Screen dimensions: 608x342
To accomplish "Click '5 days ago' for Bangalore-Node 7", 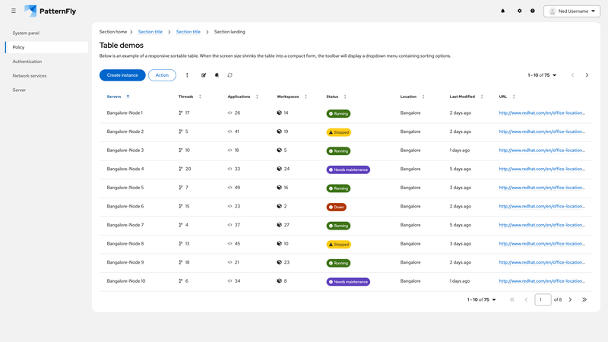I will point(461,225).
